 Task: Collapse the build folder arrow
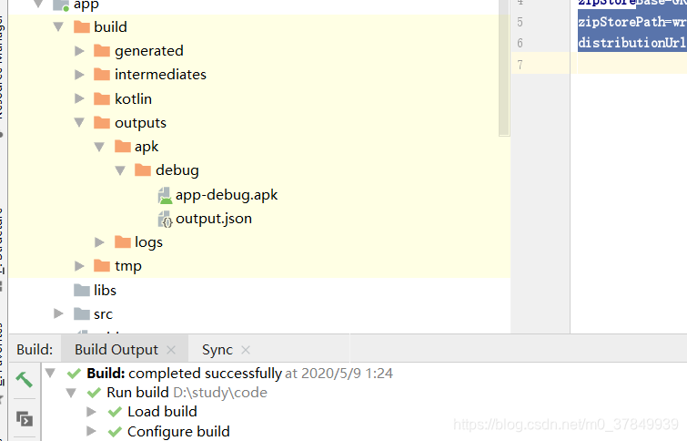point(58,26)
